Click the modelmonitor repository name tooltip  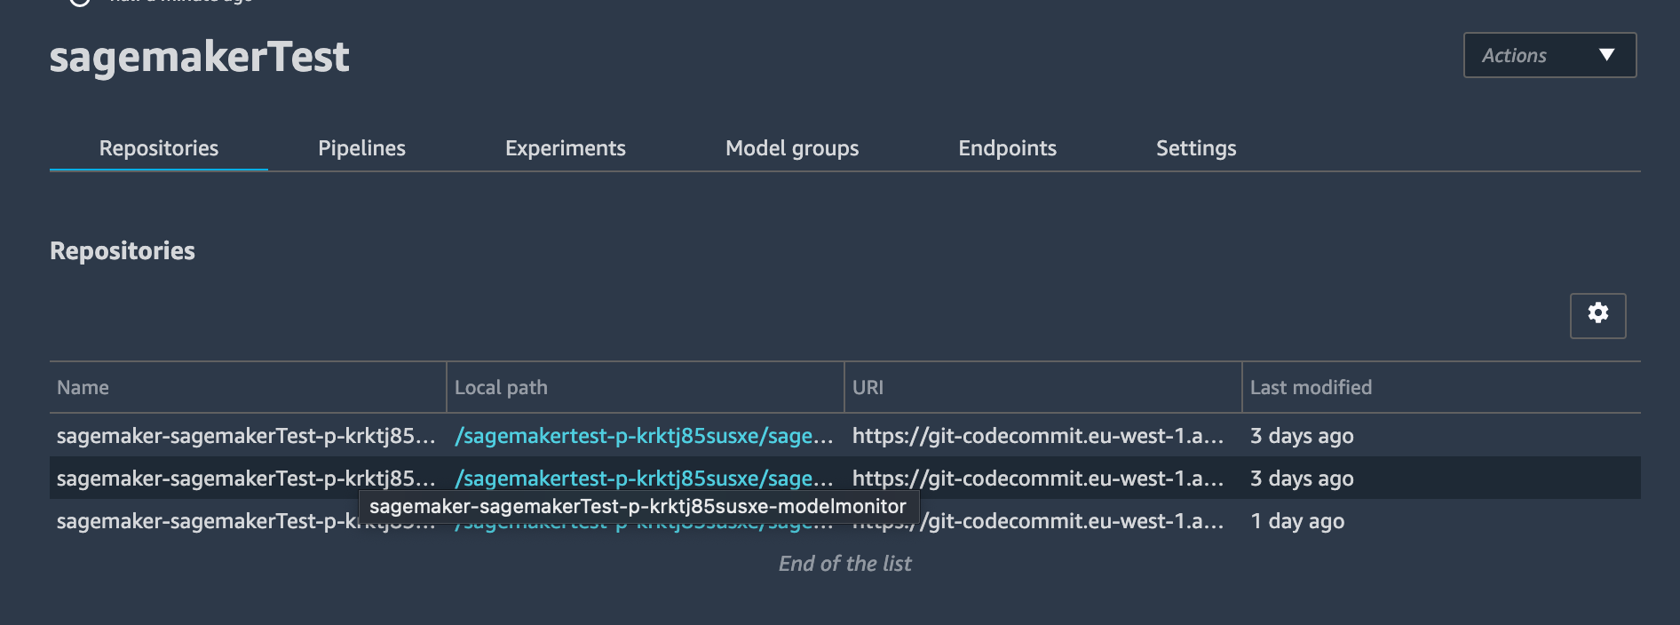[x=638, y=506]
